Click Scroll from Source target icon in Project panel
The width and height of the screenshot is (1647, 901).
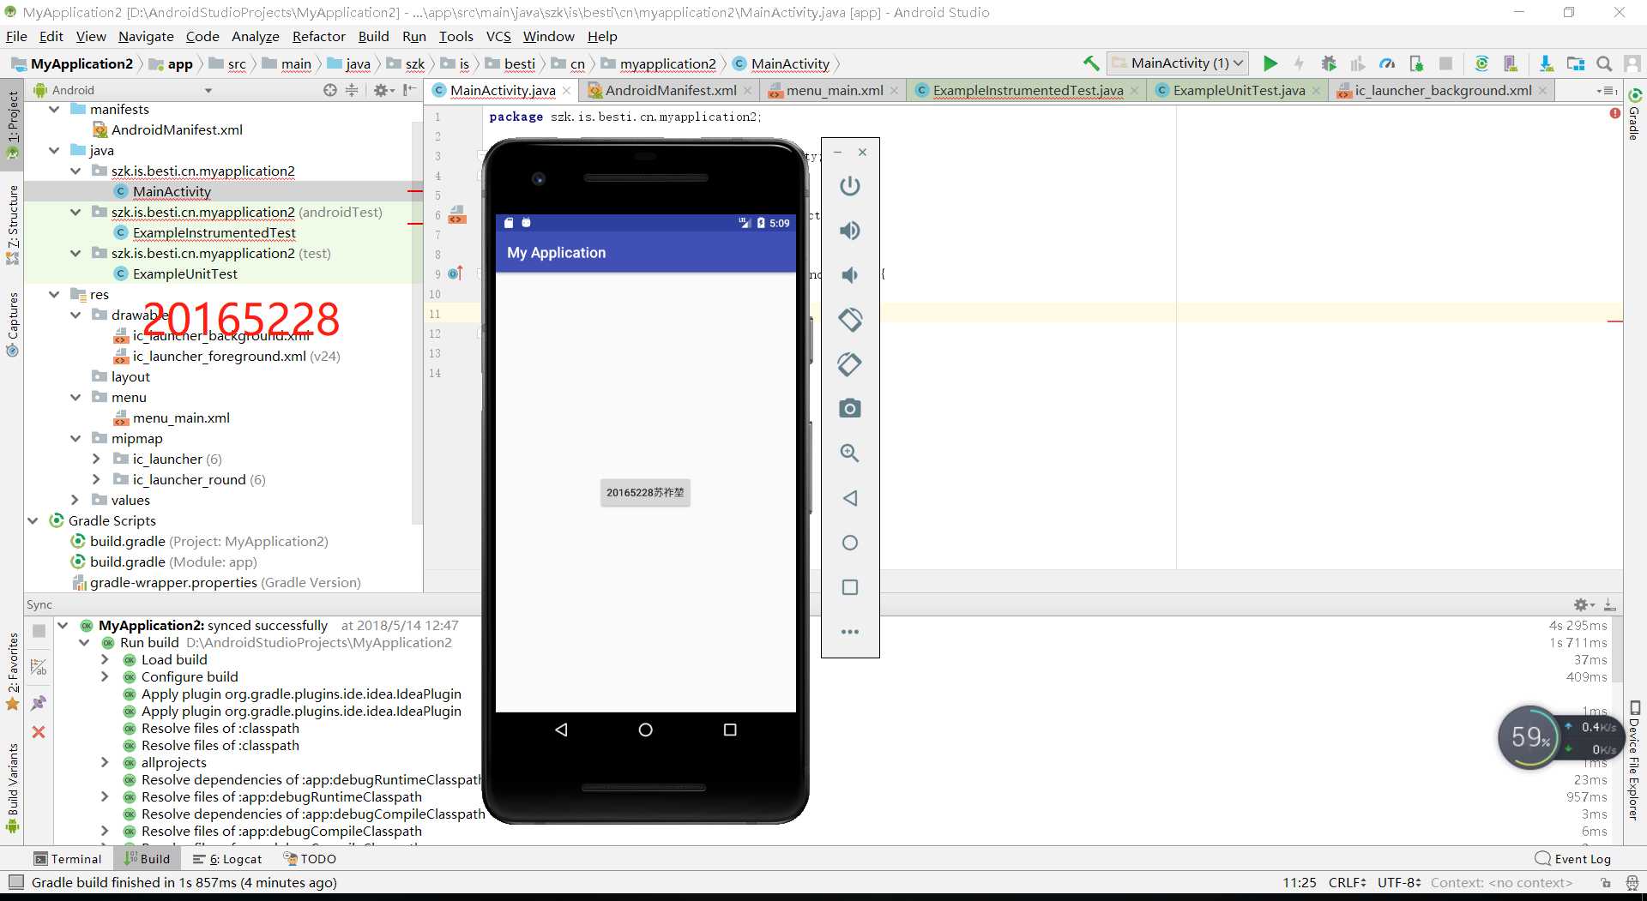330,90
